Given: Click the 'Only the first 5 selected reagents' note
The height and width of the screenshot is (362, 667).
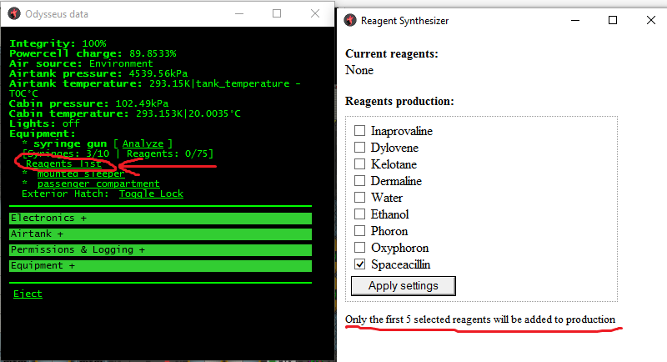Looking at the screenshot, I should coord(480,319).
